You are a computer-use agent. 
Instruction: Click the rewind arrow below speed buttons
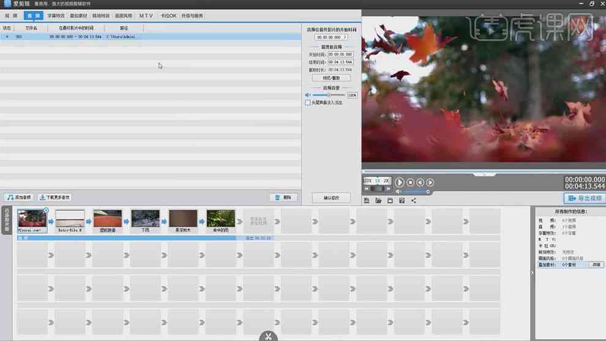[367, 189]
